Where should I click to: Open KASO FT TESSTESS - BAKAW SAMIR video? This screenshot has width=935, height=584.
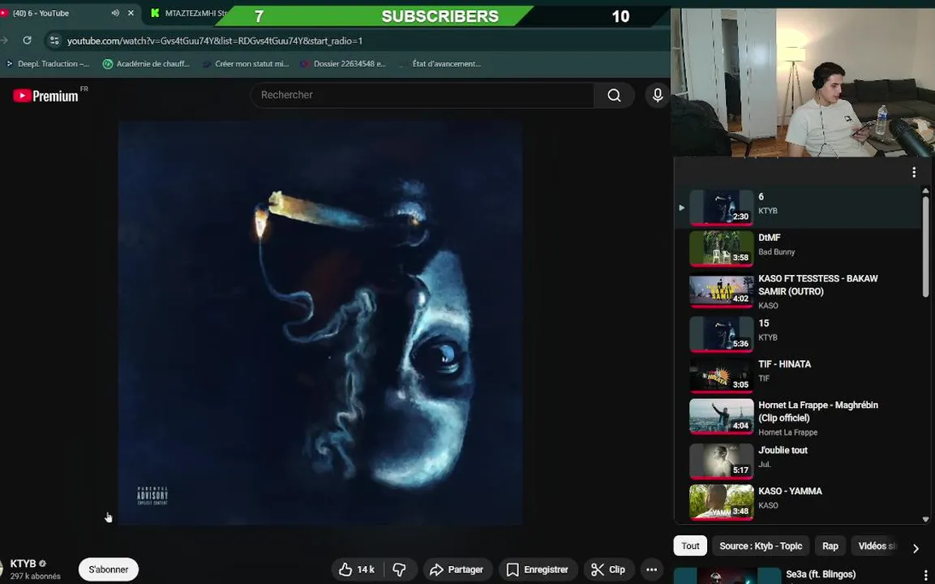[799, 291]
